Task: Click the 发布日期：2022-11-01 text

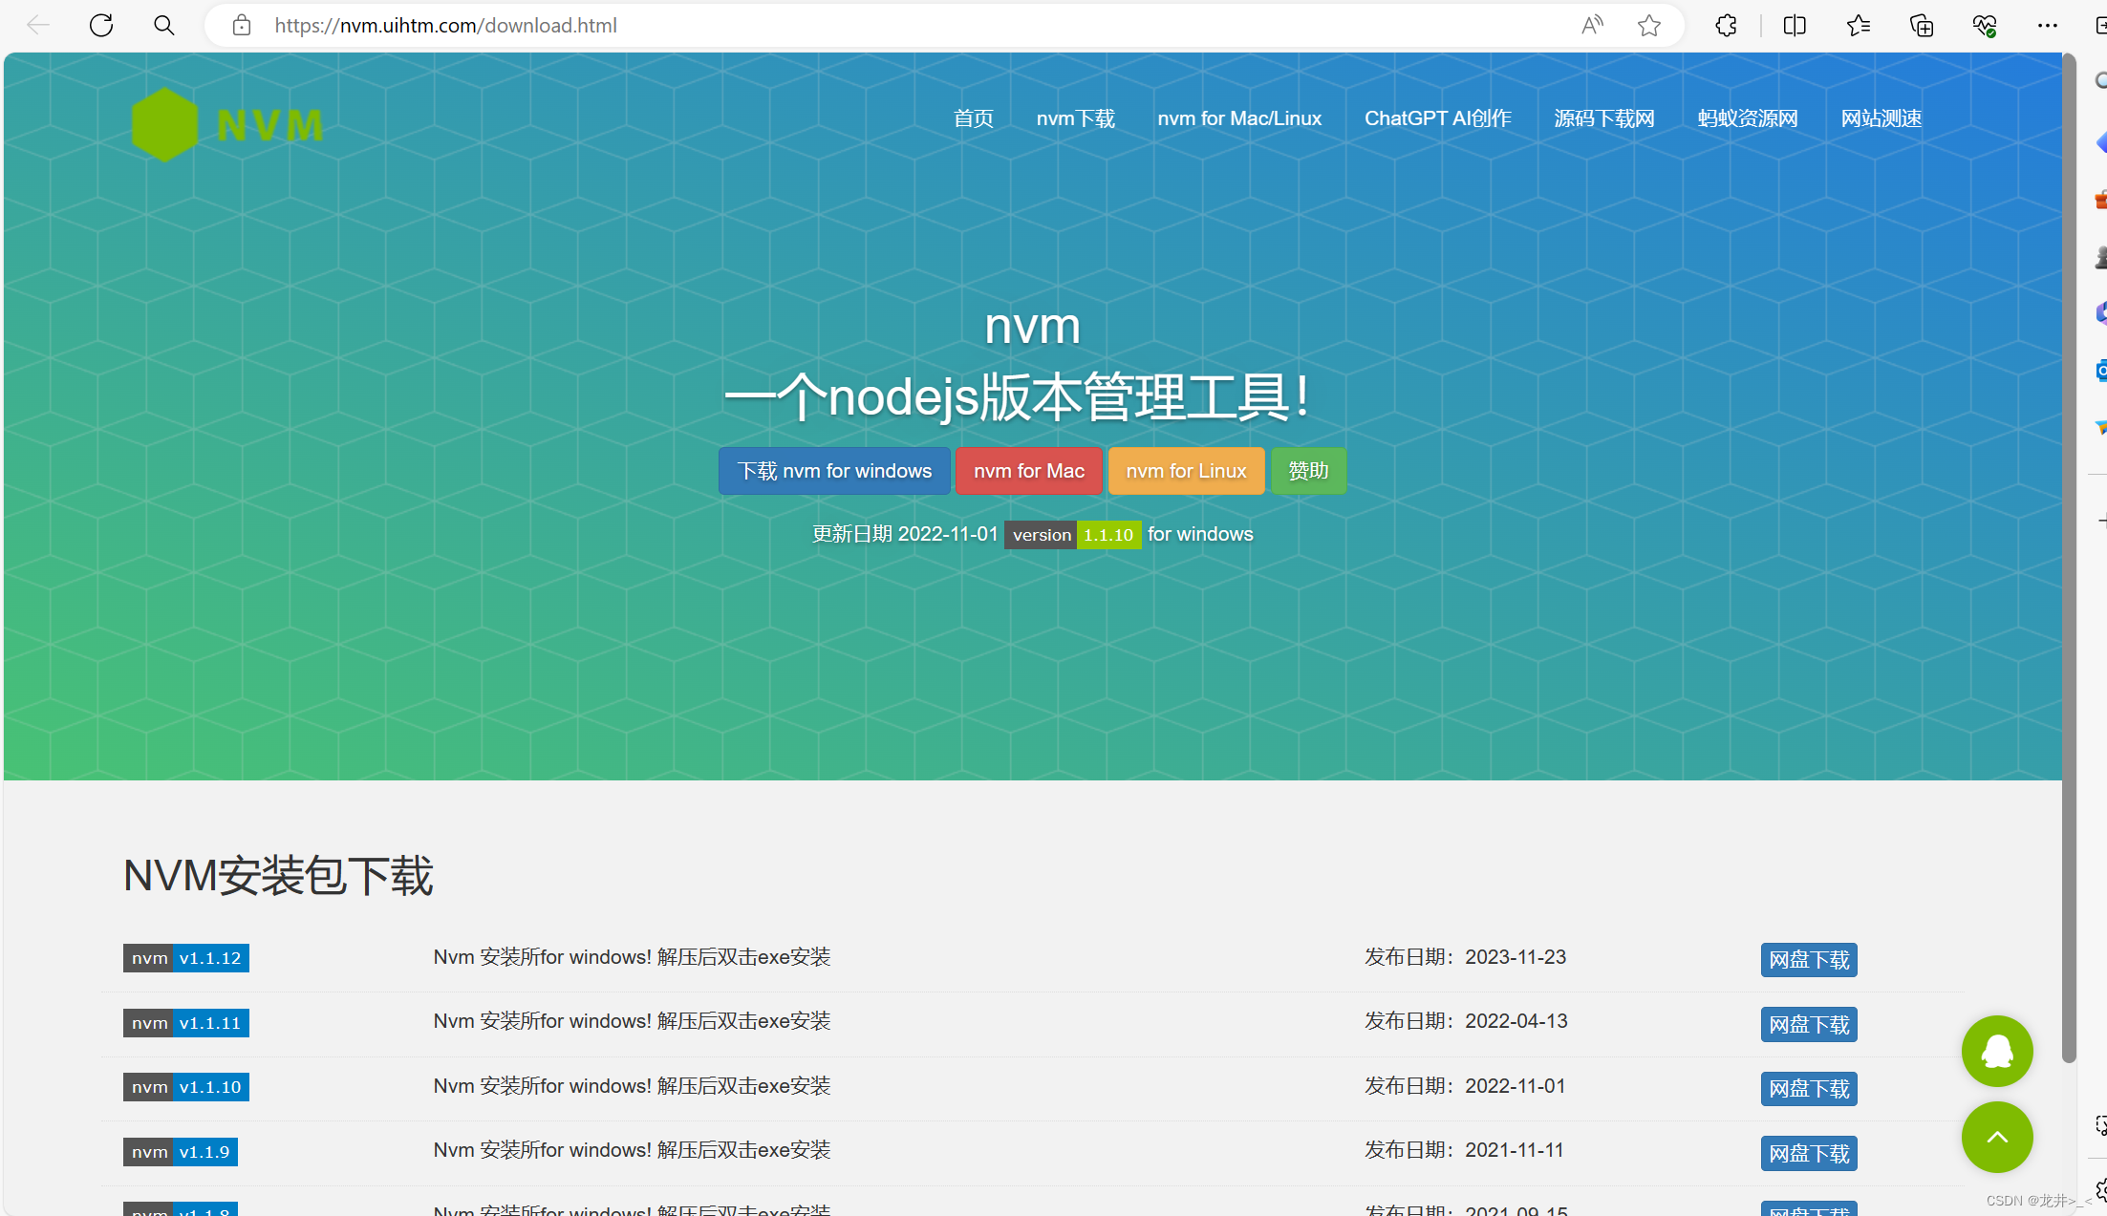Action: (1465, 1086)
